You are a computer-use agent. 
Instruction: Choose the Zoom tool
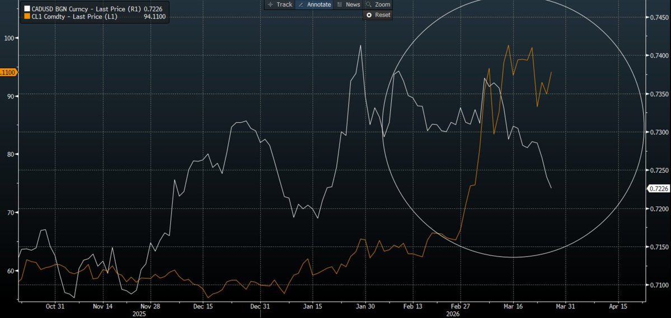tap(377, 4)
